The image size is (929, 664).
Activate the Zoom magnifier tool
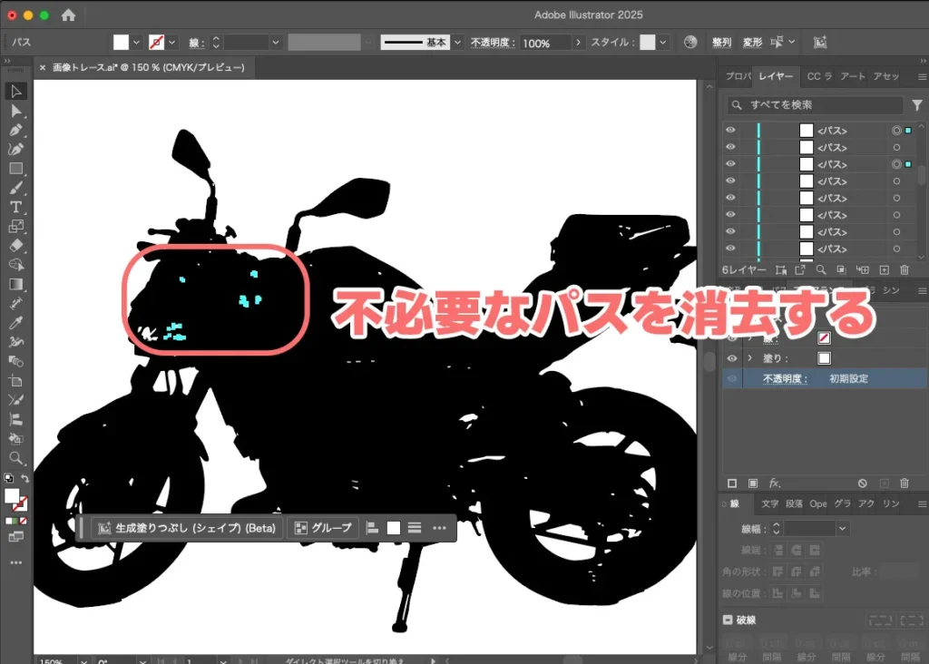click(15, 458)
